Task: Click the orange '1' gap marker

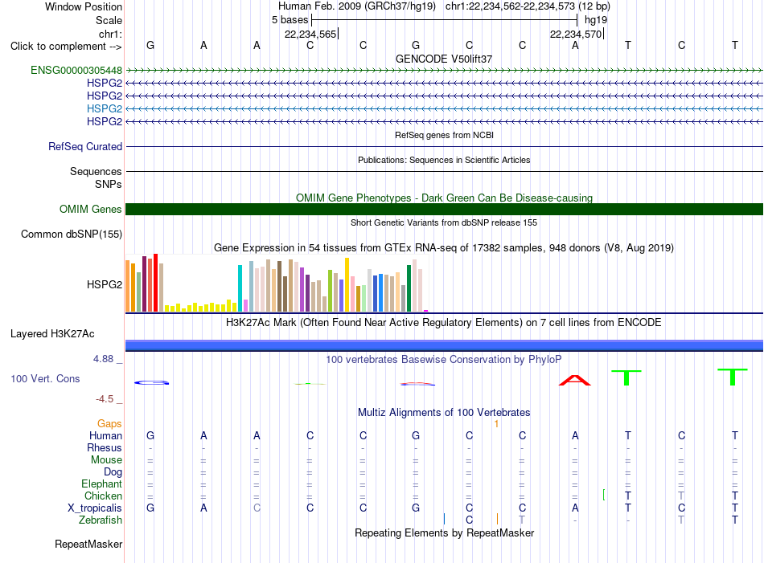Action: 496,424
